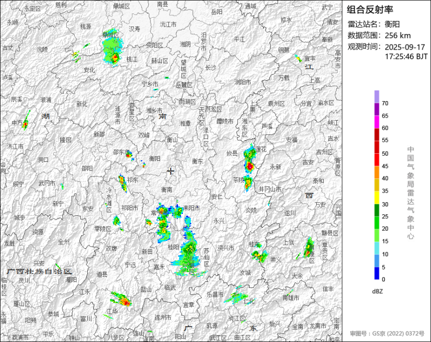The height and width of the screenshot is (342, 431).
Task: Click the 桃江 map label
Action: point(132,59)
